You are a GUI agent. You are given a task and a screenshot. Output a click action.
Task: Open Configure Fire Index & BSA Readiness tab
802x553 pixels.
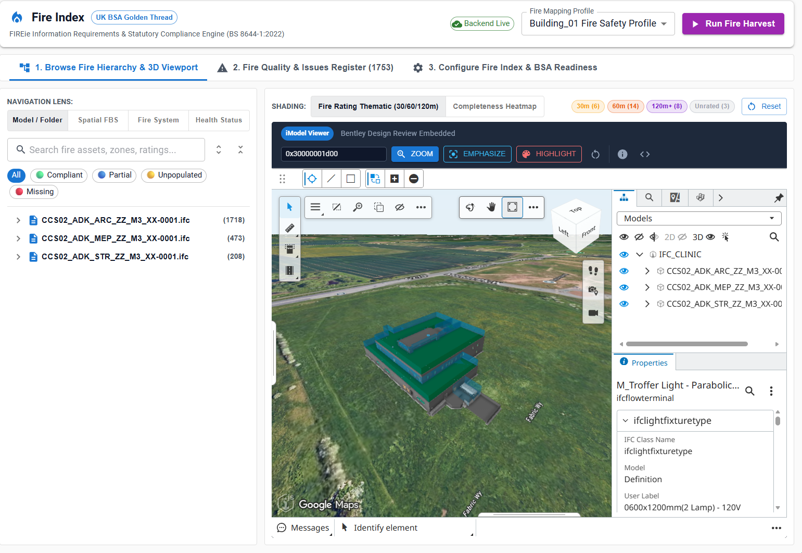click(x=505, y=68)
